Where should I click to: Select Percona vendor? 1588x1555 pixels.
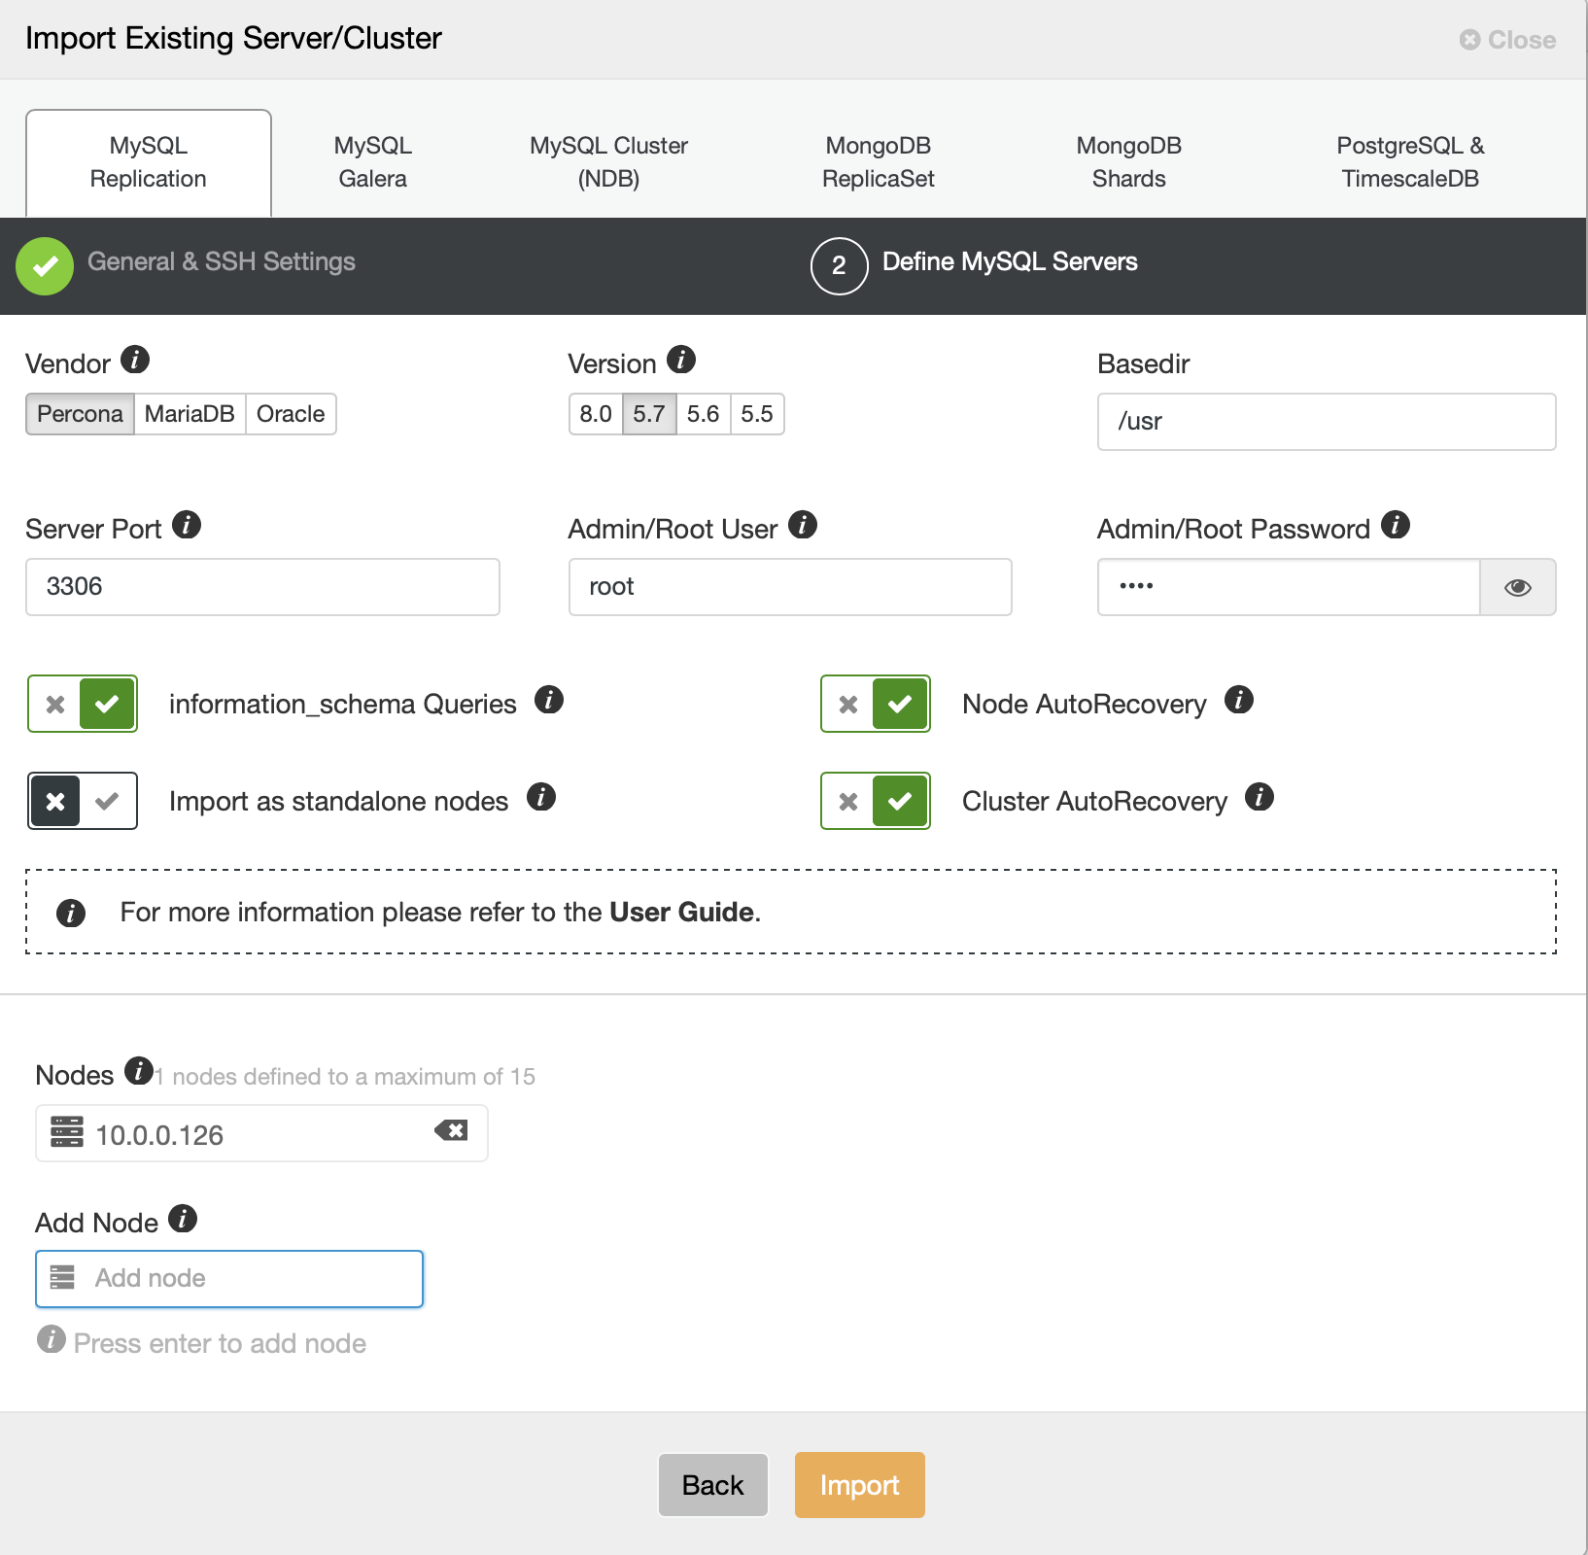[80, 414]
